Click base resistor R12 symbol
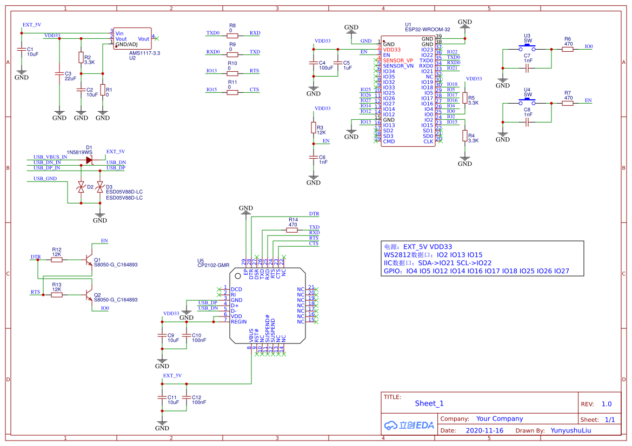 (x=57, y=260)
